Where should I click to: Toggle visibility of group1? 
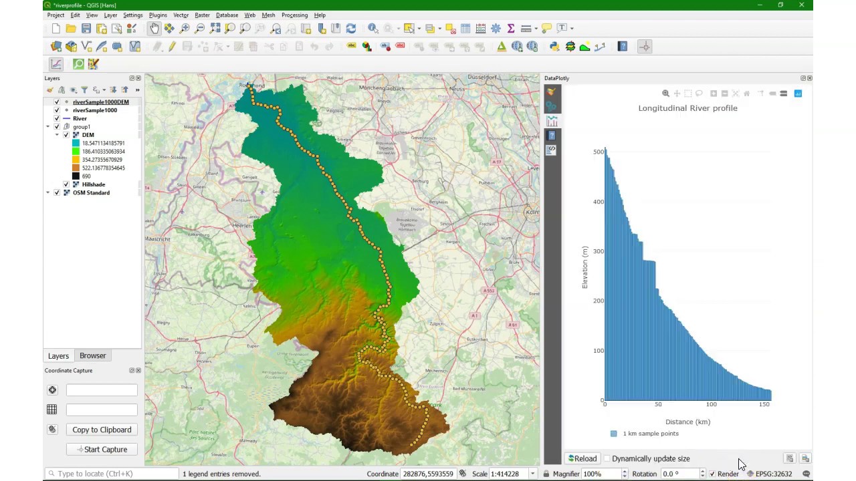click(x=57, y=127)
